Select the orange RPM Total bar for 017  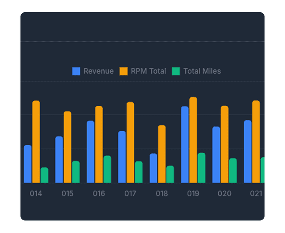(130, 142)
